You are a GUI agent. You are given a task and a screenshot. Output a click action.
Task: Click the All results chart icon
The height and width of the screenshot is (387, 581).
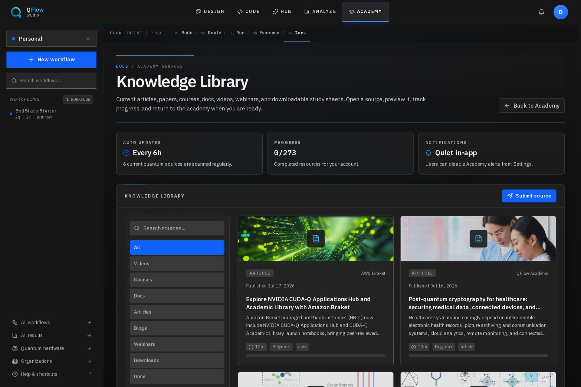[x=15, y=335]
